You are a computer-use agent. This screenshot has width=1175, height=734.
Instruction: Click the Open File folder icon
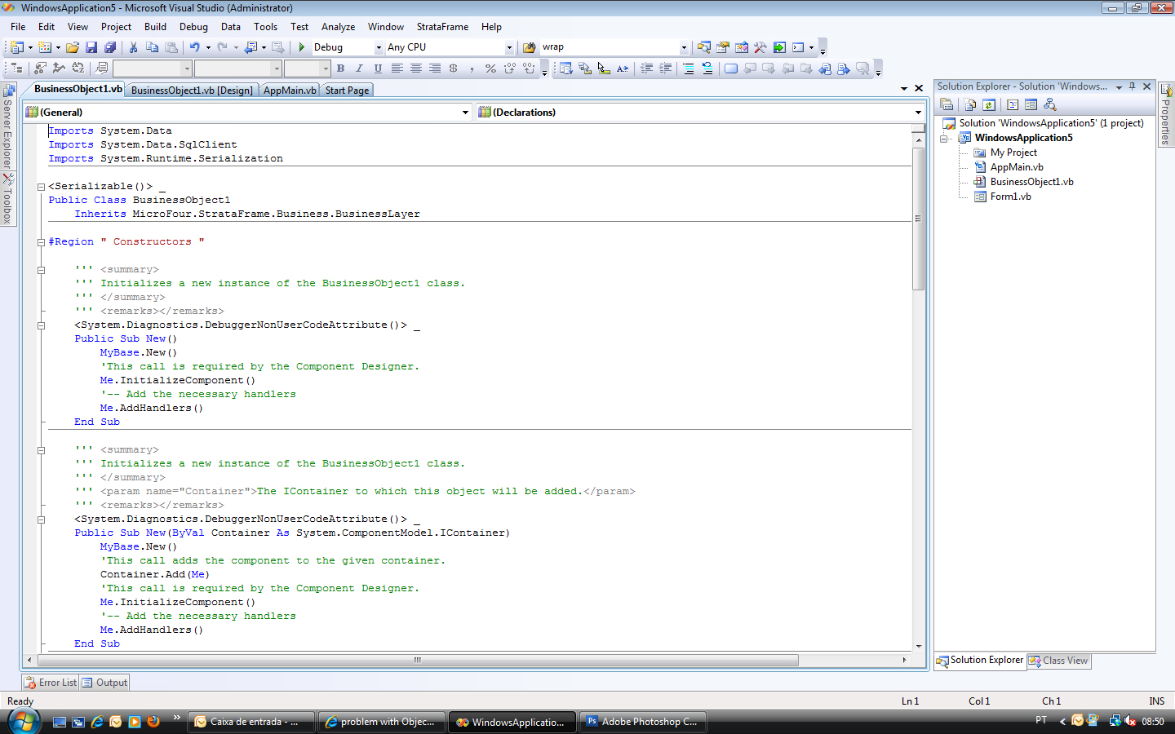click(x=73, y=47)
